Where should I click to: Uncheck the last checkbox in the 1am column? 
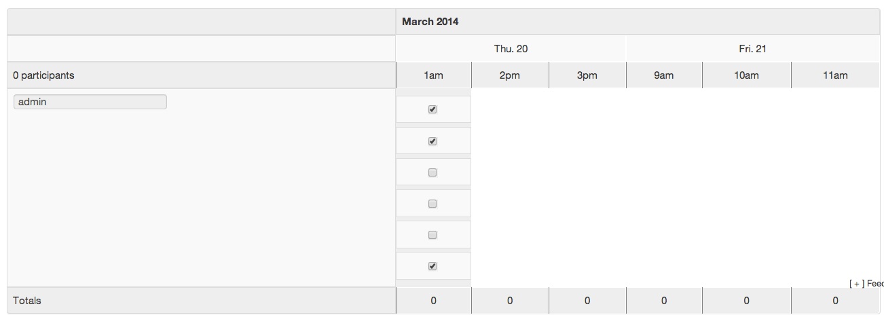[x=432, y=266]
